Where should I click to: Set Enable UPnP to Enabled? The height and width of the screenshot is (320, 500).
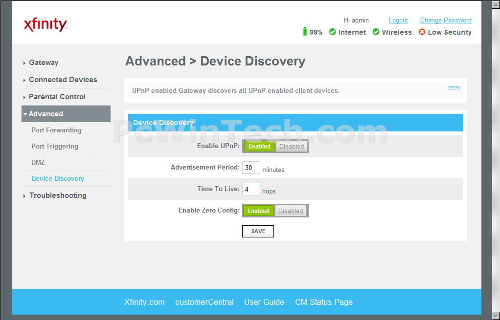(259, 147)
